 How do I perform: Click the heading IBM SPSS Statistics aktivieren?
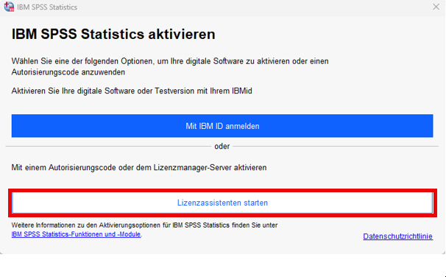113,34
